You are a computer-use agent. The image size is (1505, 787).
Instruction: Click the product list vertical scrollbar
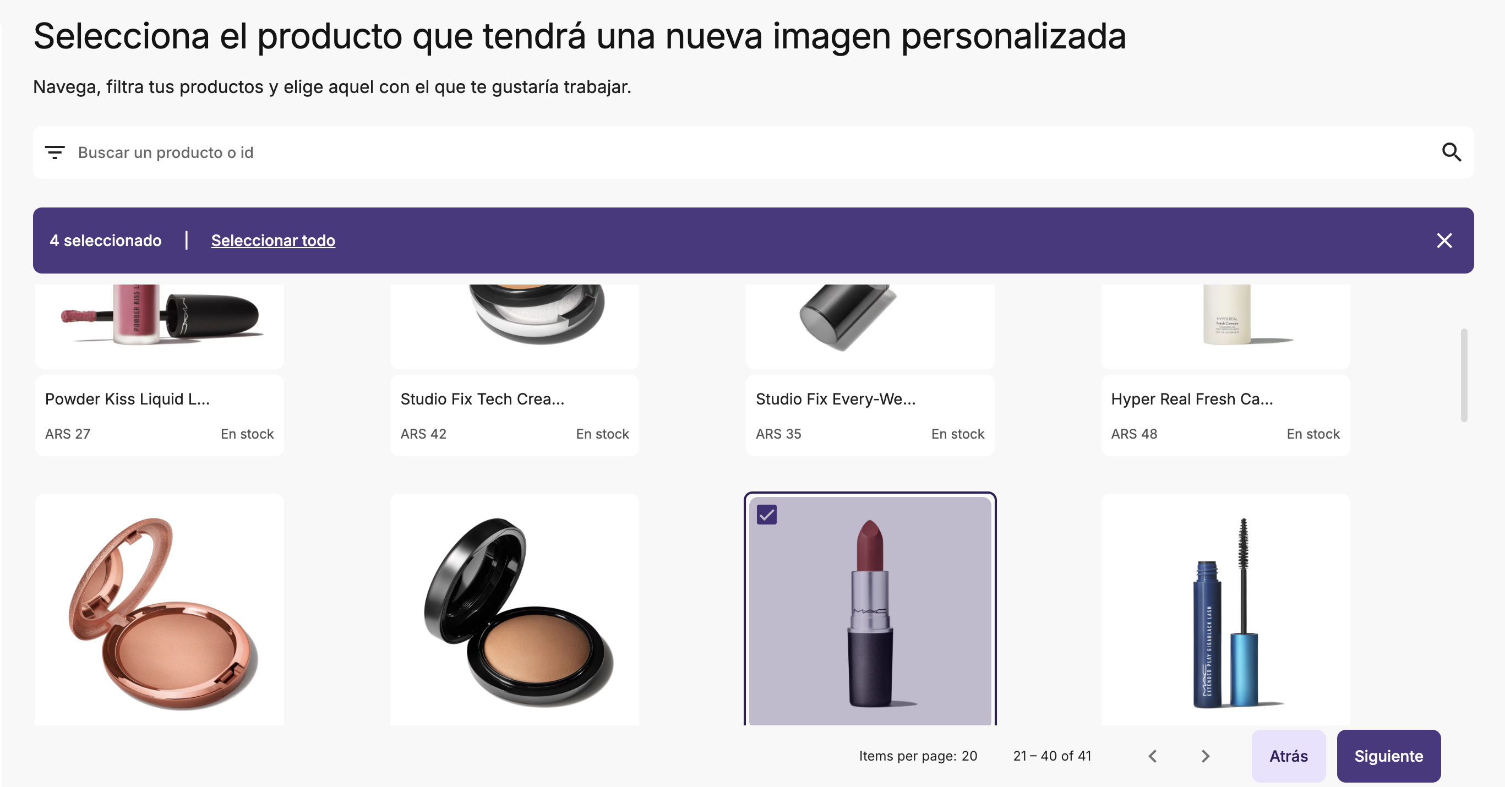tap(1464, 375)
